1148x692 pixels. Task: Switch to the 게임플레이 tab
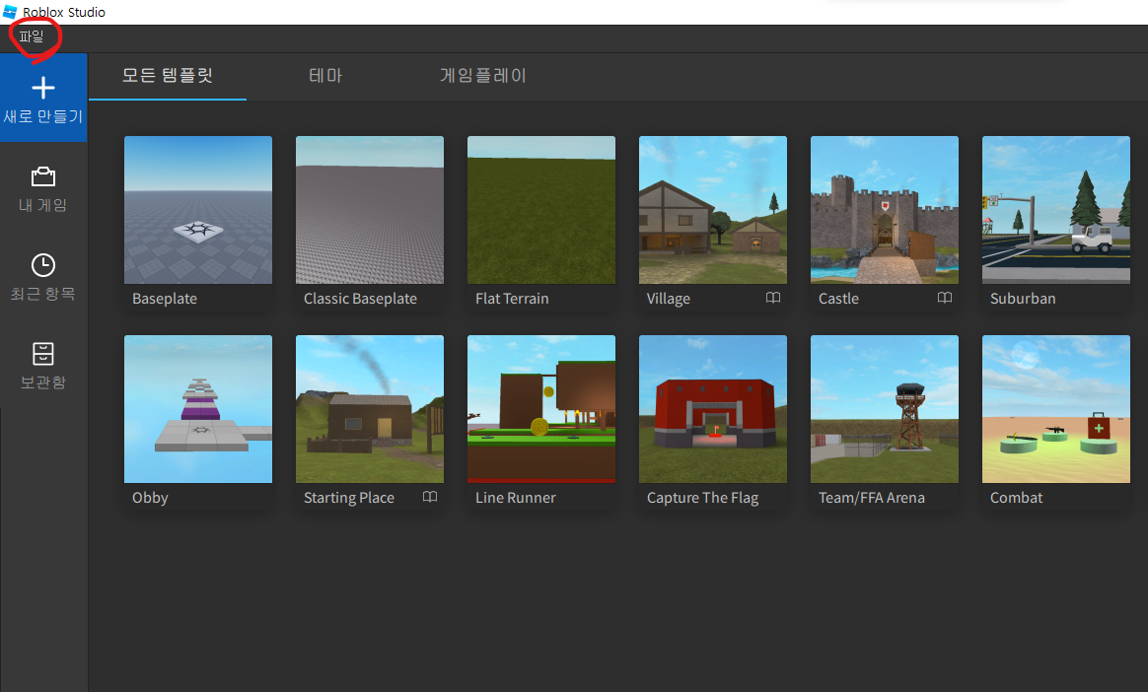tap(483, 75)
